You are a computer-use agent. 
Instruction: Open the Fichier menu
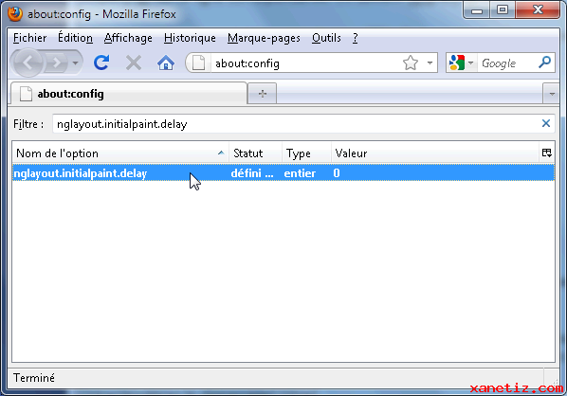30,38
